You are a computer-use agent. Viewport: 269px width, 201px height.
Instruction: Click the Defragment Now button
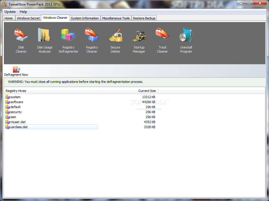pyautogui.click(x=16, y=71)
